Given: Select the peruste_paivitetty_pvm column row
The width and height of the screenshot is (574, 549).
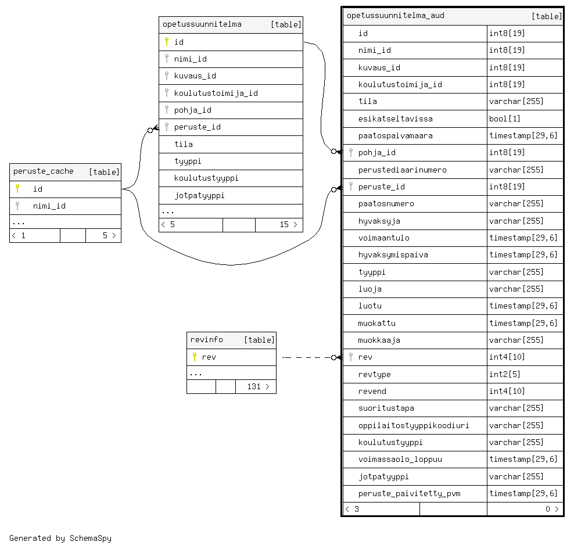Looking at the screenshot, I should [409, 493].
